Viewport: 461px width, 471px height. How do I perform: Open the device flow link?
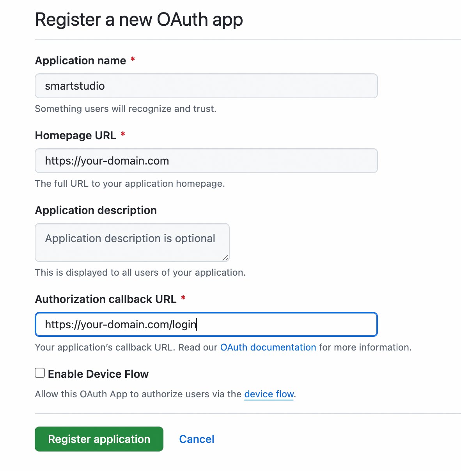click(x=269, y=394)
